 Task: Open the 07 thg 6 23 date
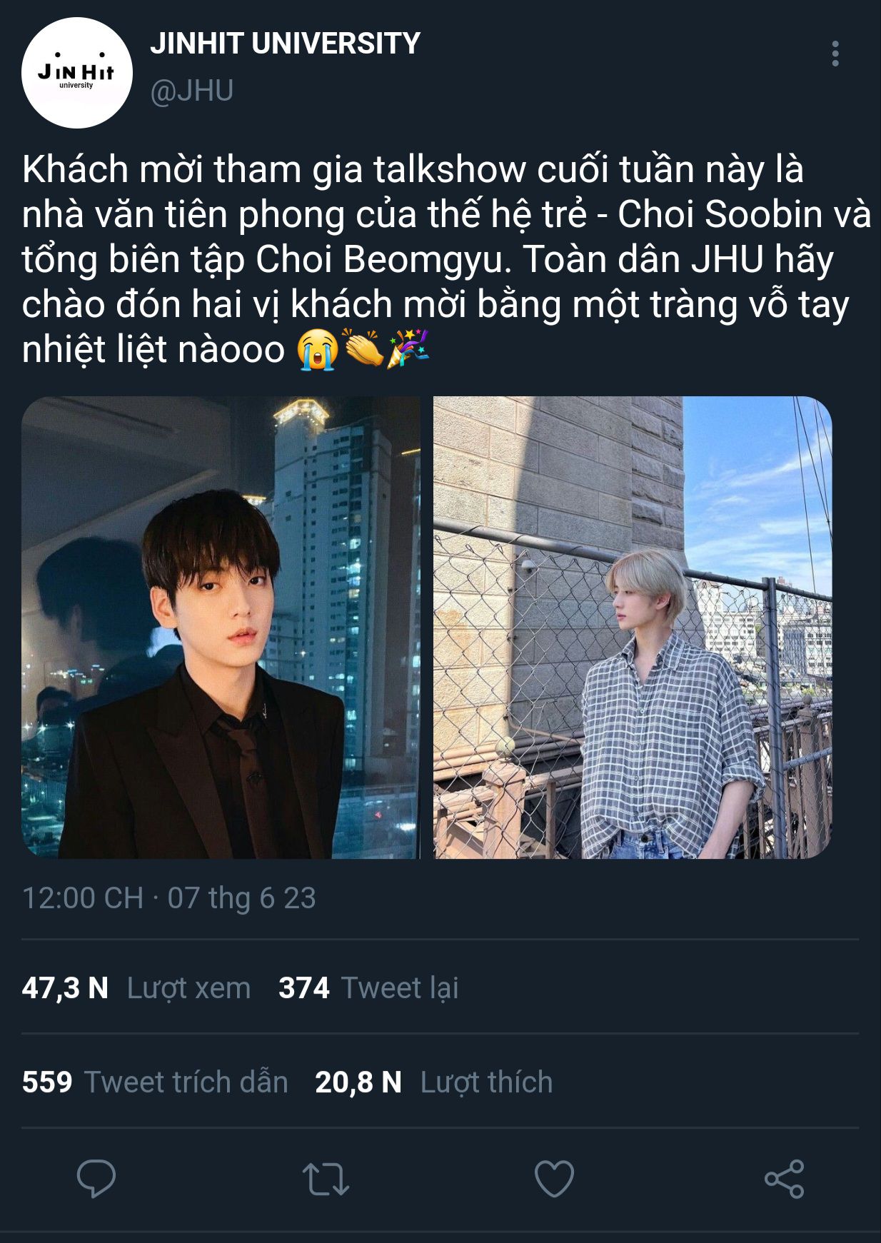click(x=241, y=898)
